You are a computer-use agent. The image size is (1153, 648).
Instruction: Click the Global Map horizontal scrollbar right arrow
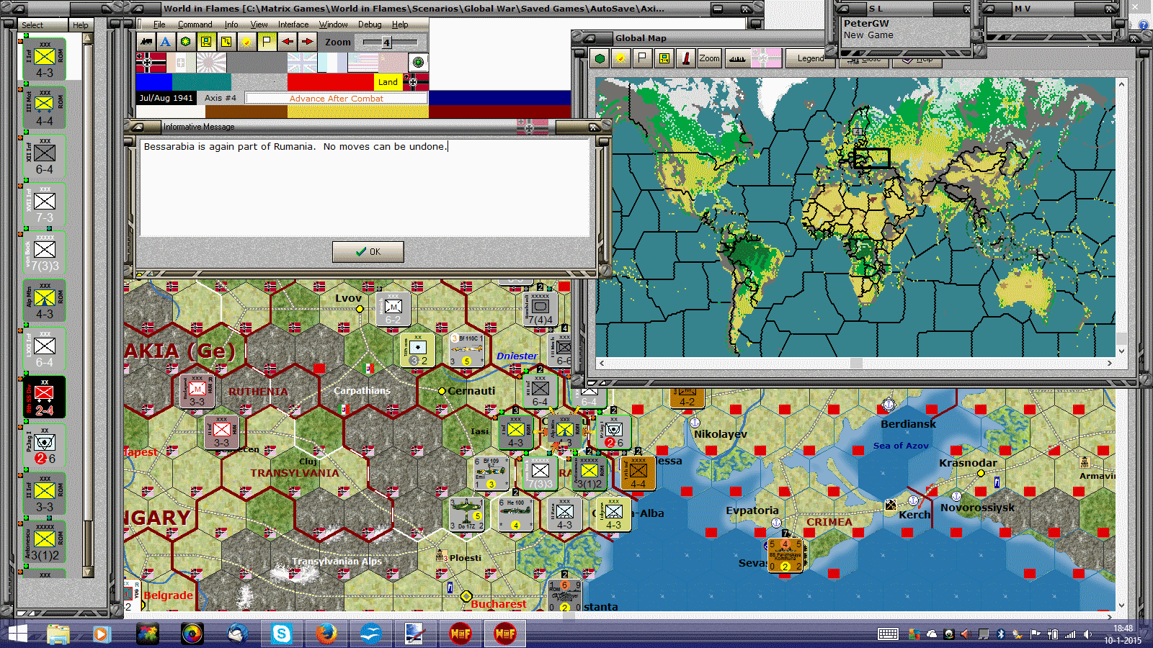pos(1110,363)
